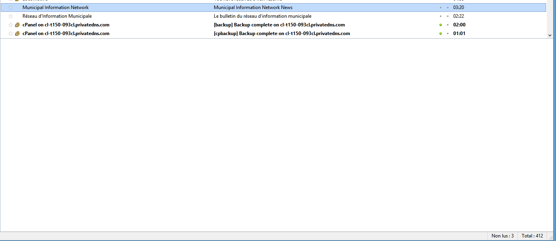
Task: Toggle junk status dot on the 03:20 message
Action: tap(448, 7)
